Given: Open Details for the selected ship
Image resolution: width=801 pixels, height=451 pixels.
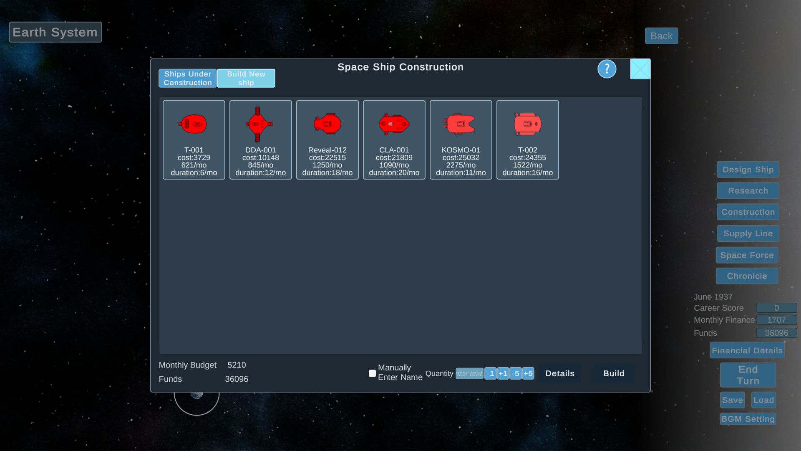Looking at the screenshot, I should tap(559, 373).
